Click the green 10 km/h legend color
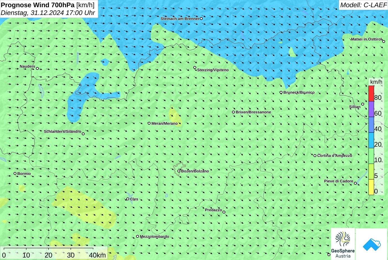 371,156
